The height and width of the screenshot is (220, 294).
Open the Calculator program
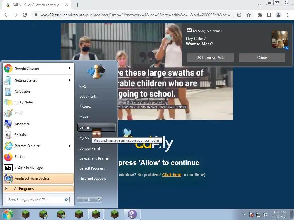point(38,91)
